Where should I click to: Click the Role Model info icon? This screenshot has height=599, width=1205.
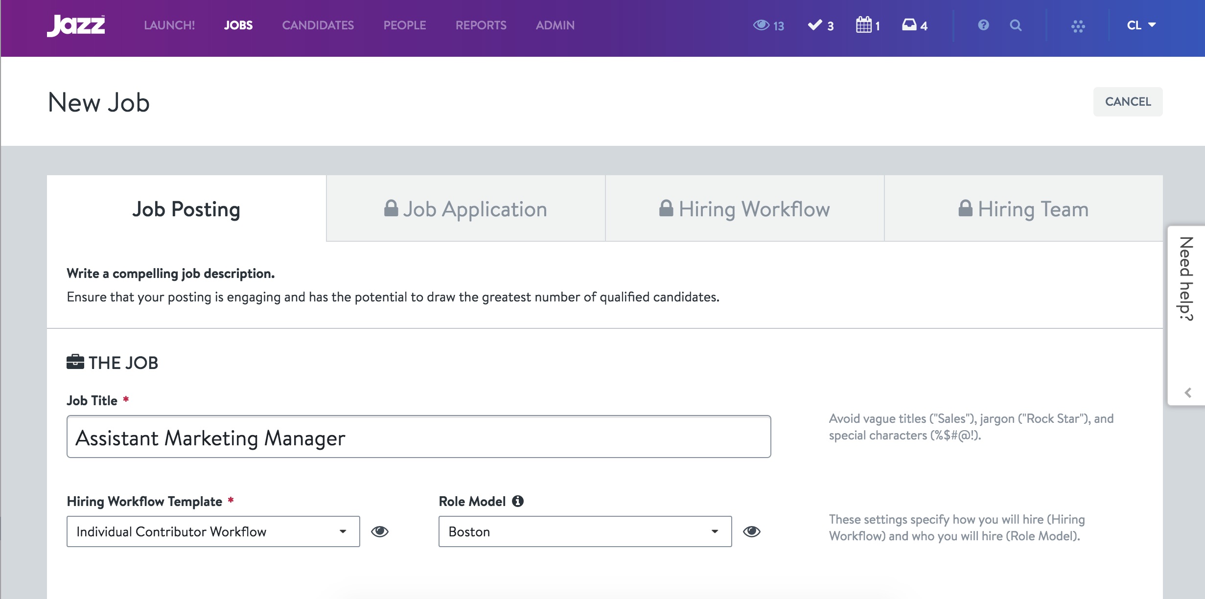(518, 501)
